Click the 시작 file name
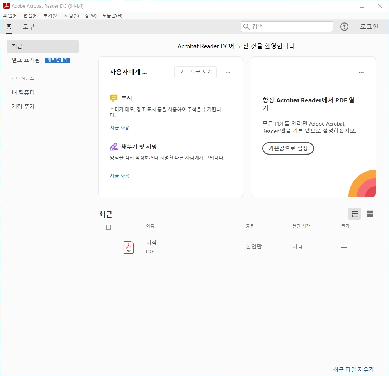 (151, 243)
